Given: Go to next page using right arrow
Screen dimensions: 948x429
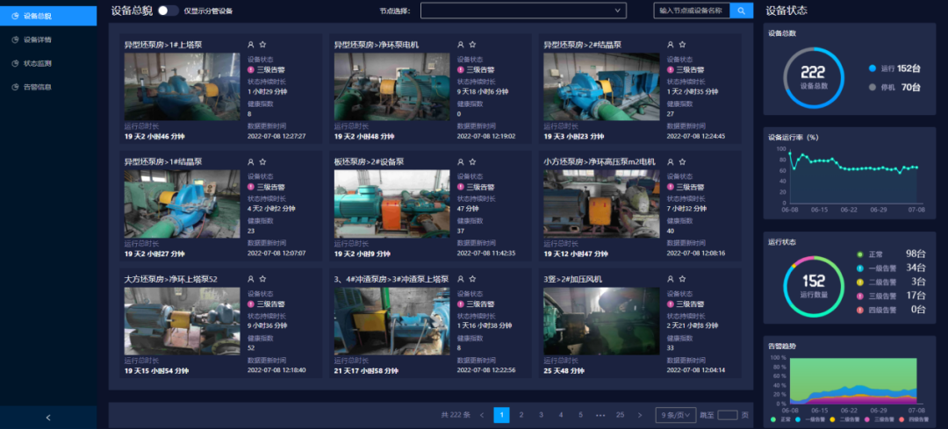Looking at the screenshot, I should [x=643, y=415].
